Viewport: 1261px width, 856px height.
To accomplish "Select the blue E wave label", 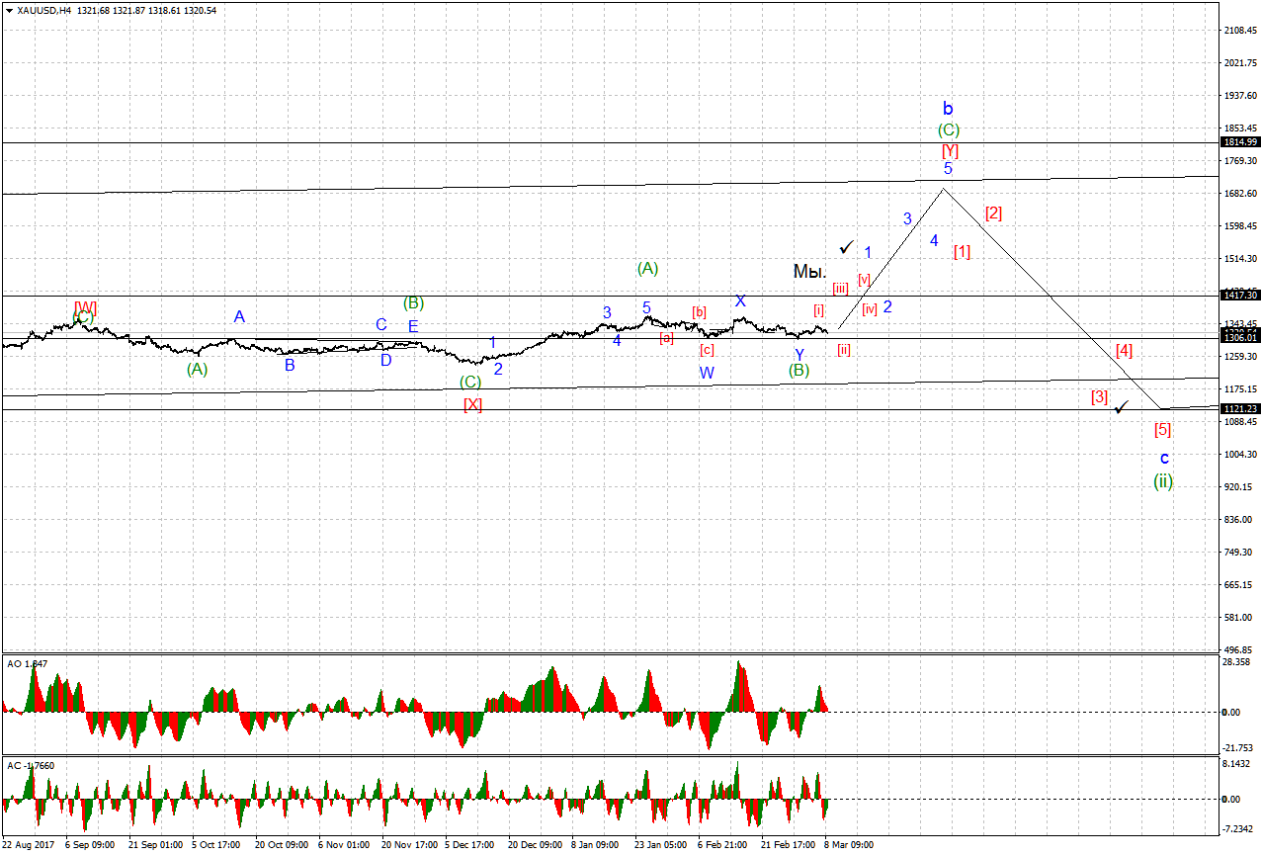I will click(x=413, y=325).
